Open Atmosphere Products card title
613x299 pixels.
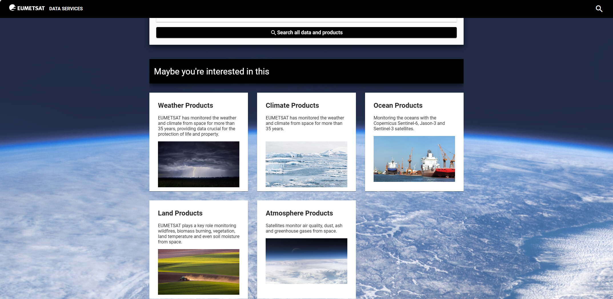[299, 213]
